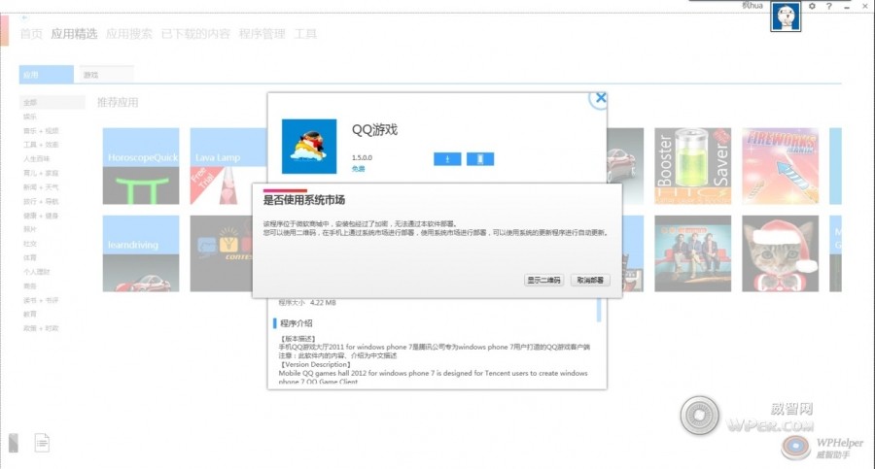
Task: Click the phone deploy icon button
Action: [x=480, y=159]
